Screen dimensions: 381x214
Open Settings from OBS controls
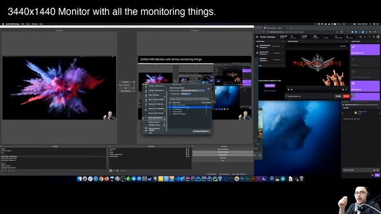(223, 158)
